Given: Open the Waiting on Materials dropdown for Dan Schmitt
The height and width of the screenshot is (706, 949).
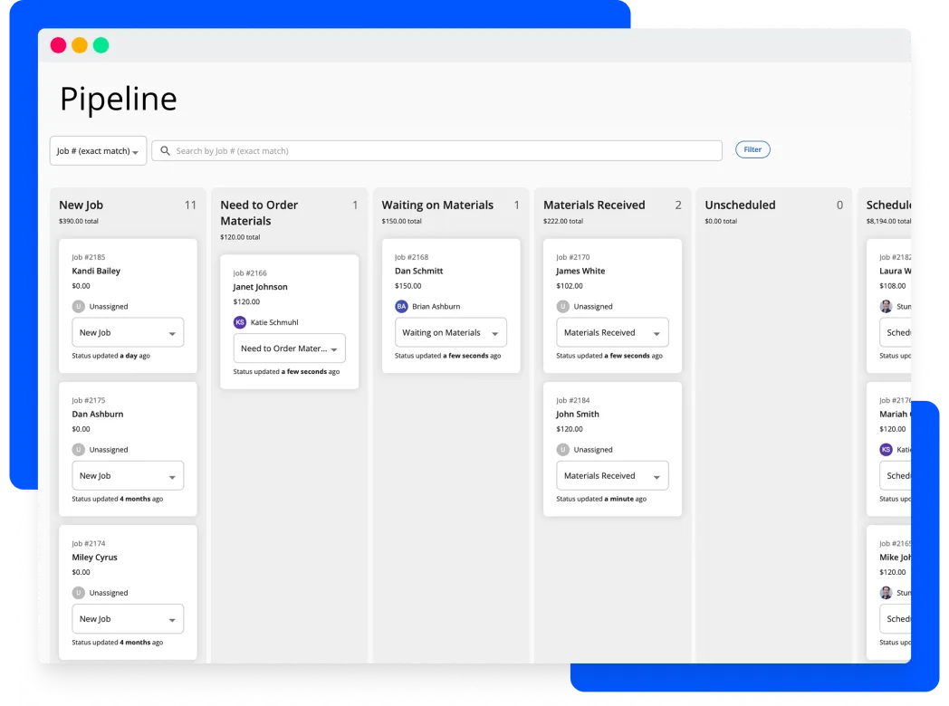Looking at the screenshot, I should pos(450,332).
